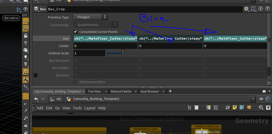The height and width of the screenshot is (134, 273).
Task: Open the Edit menu
Action: point(49,108)
